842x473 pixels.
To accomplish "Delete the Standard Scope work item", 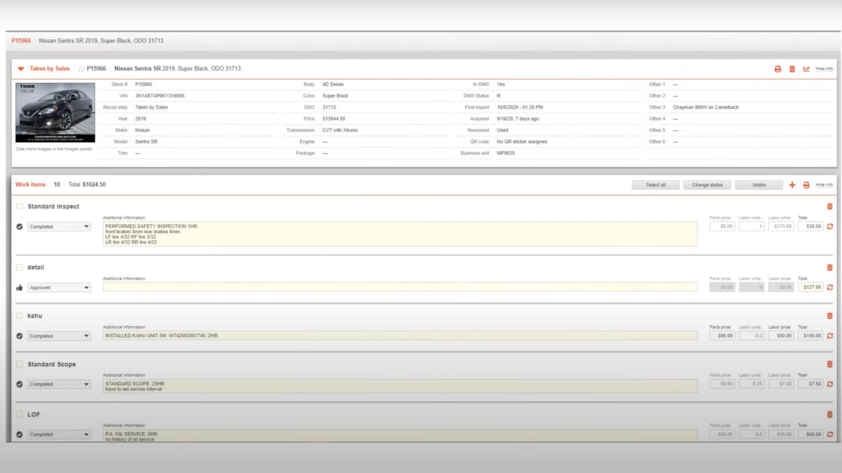I will click(x=830, y=364).
